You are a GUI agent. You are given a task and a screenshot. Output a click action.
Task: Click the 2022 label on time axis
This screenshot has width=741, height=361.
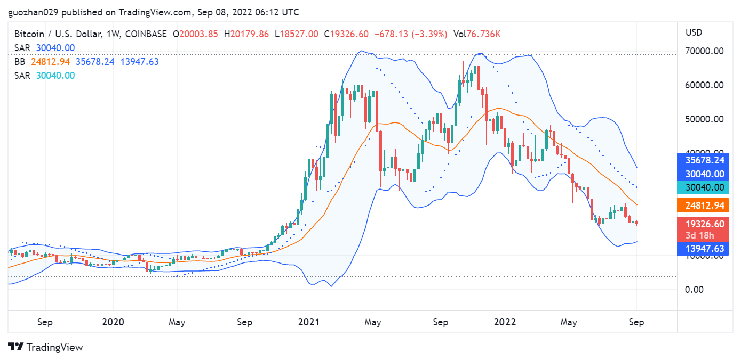(x=505, y=322)
